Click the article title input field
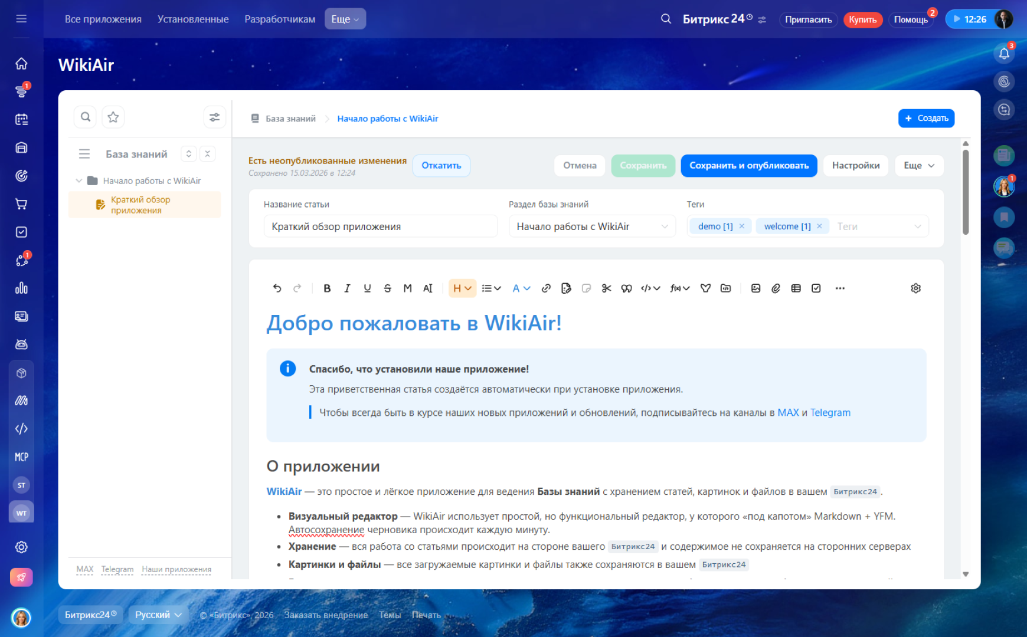 coord(380,226)
